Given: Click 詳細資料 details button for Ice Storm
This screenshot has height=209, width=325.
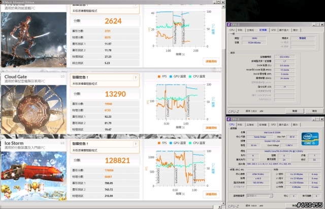Looking at the screenshot, I should 211,194.
